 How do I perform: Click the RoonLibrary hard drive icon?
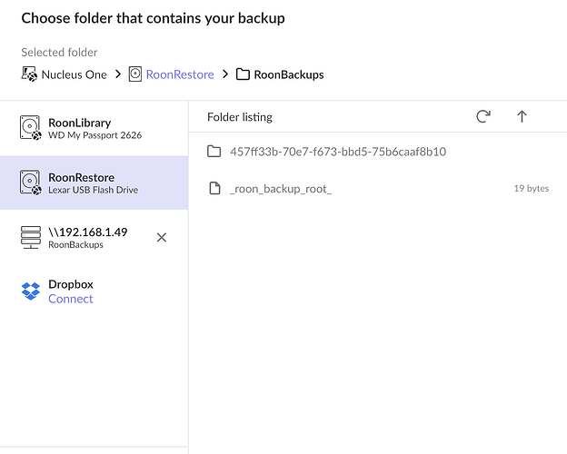tap(30, 128)
